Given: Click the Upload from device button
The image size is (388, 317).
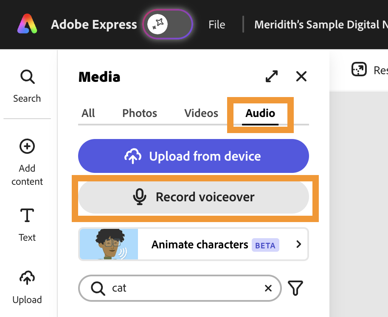Looking at the screenshot, I should pyautogui.click(x=193, y=156).
